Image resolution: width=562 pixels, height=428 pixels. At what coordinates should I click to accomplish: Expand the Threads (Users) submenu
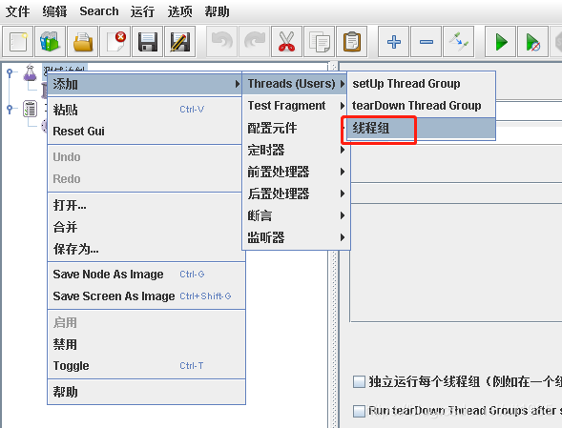(295, 84)
